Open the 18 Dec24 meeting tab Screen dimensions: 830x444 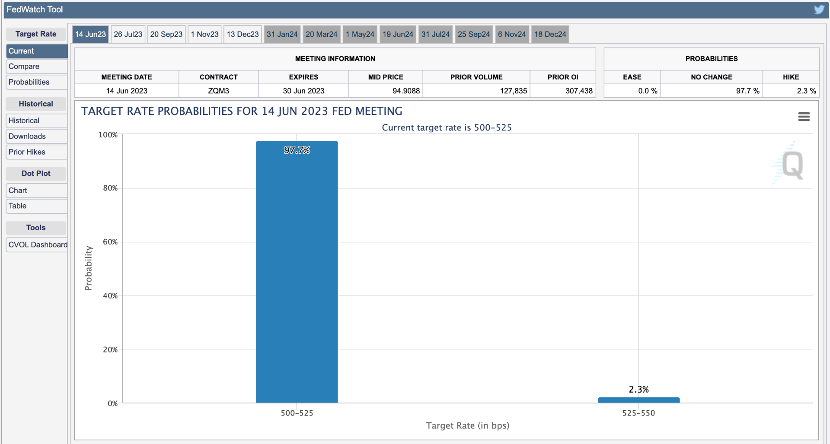click(550, 34)
